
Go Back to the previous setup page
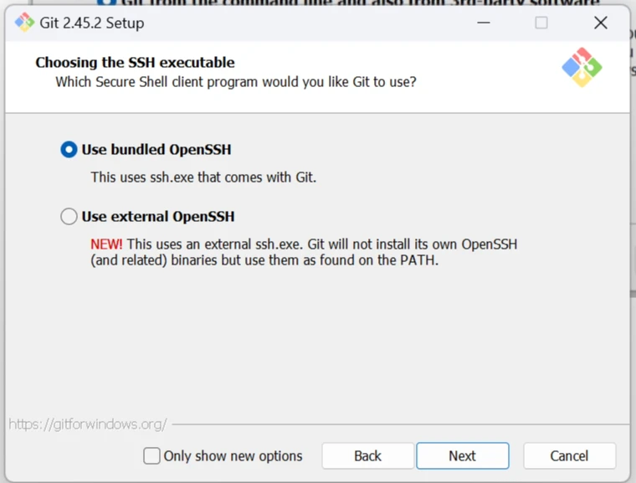tap(367, 456)
